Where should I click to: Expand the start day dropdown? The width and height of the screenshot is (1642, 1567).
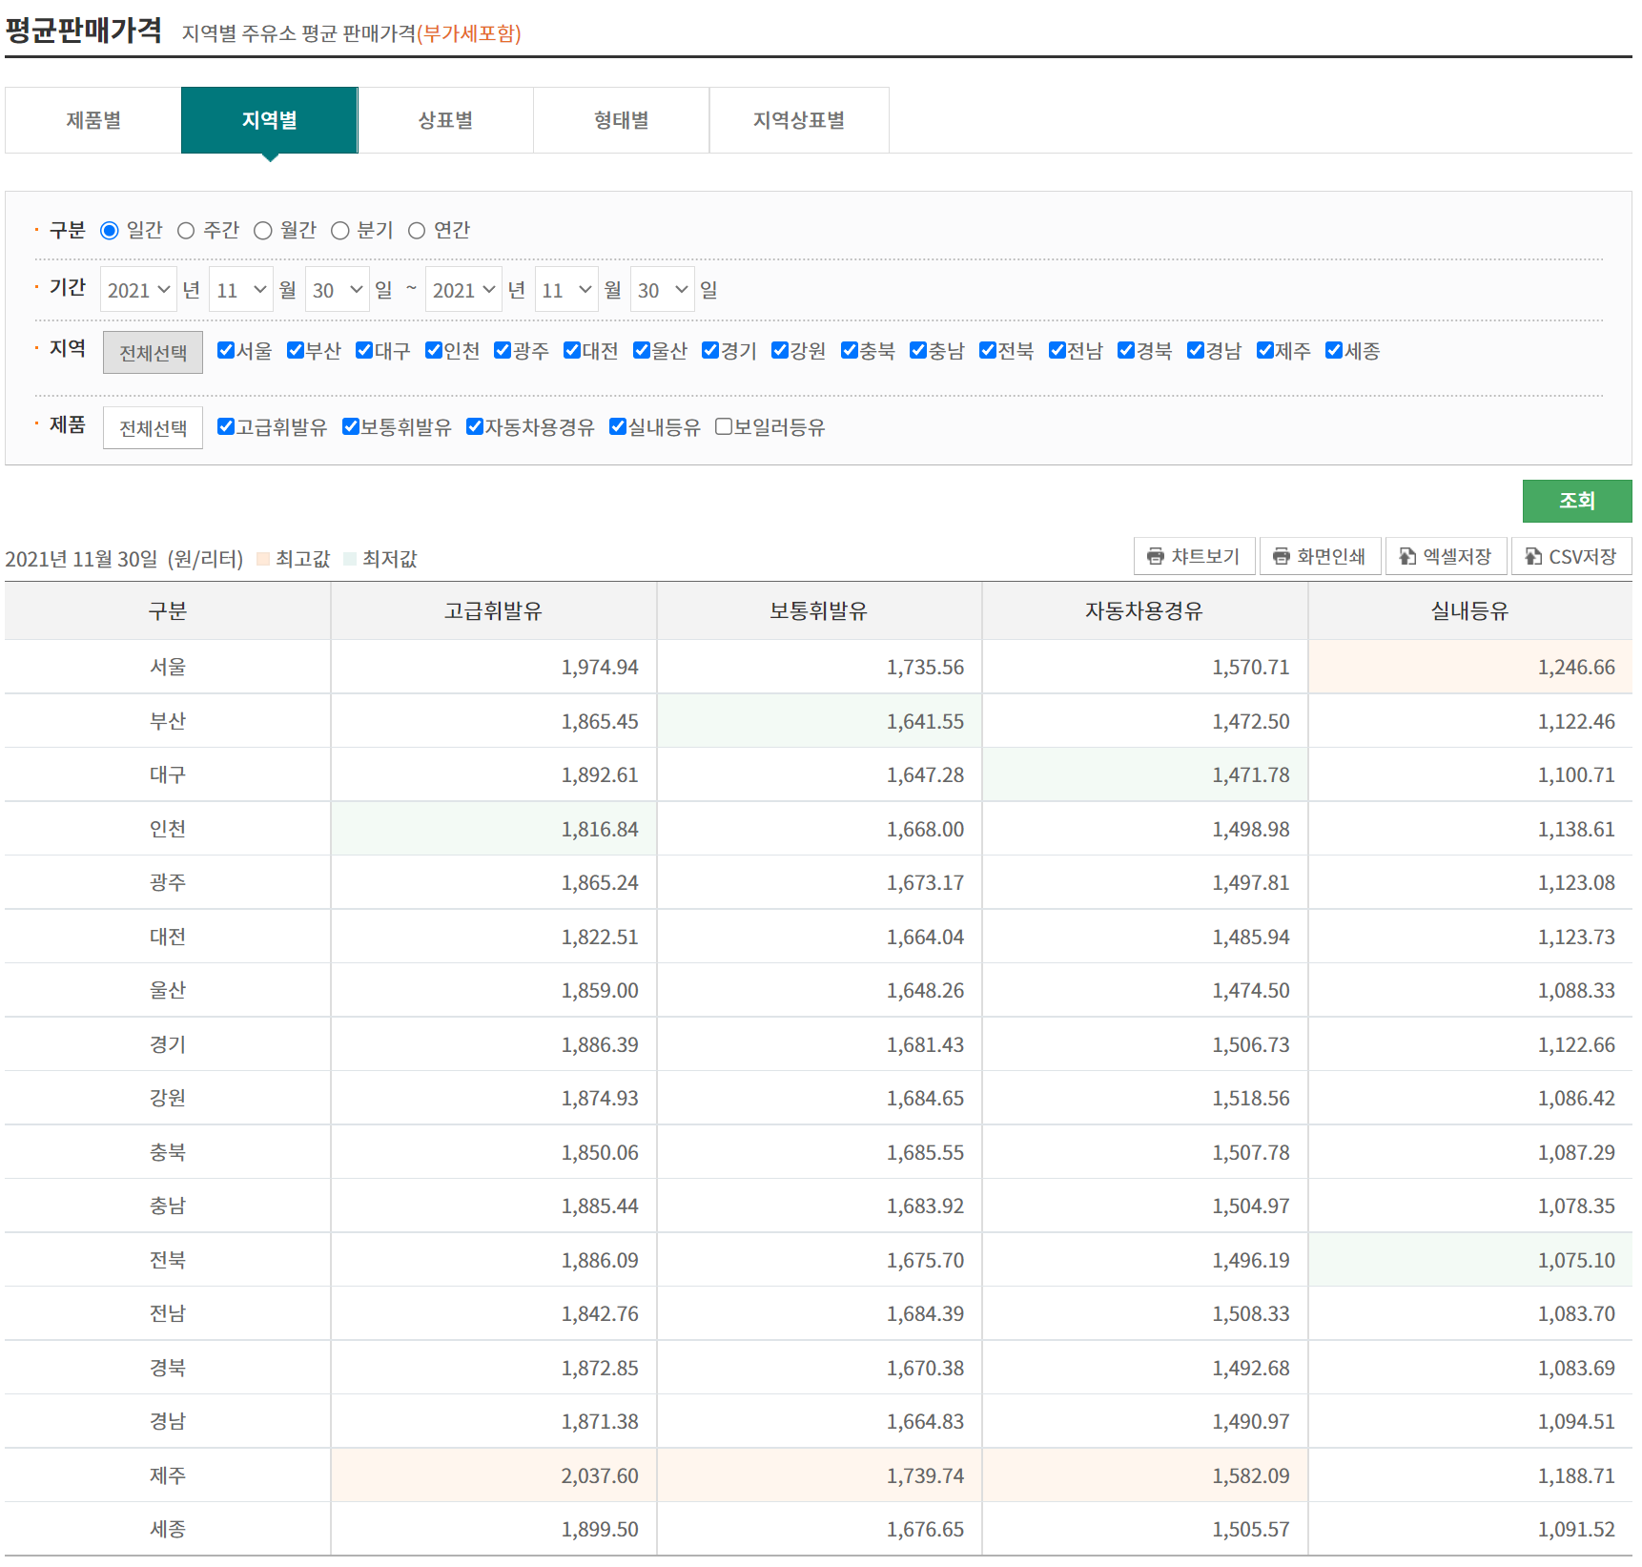click(338, 290)
